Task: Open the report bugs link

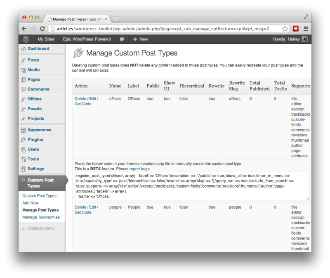Action: tap(140, 169)
